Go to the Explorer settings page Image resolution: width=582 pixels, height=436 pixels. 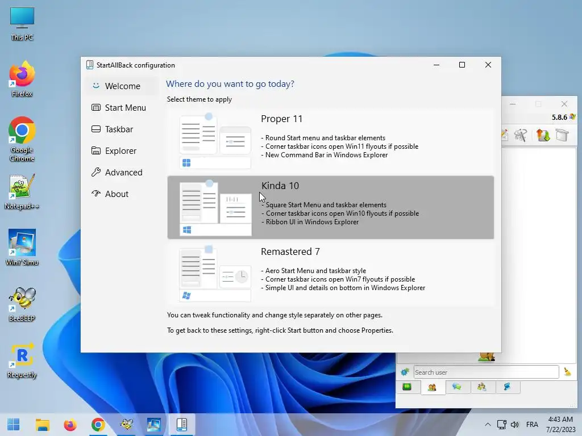click(122, 151)
